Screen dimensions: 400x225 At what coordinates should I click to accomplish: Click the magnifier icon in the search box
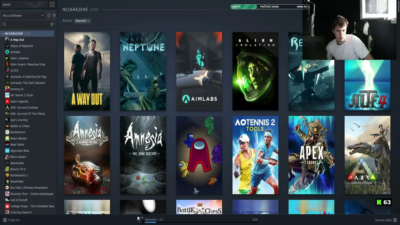4,24
